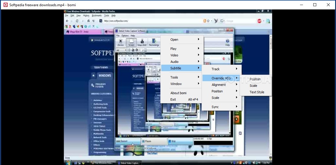Minimize the bomi window
Viewport: 336px width, 165px height.
click(301, 5)
